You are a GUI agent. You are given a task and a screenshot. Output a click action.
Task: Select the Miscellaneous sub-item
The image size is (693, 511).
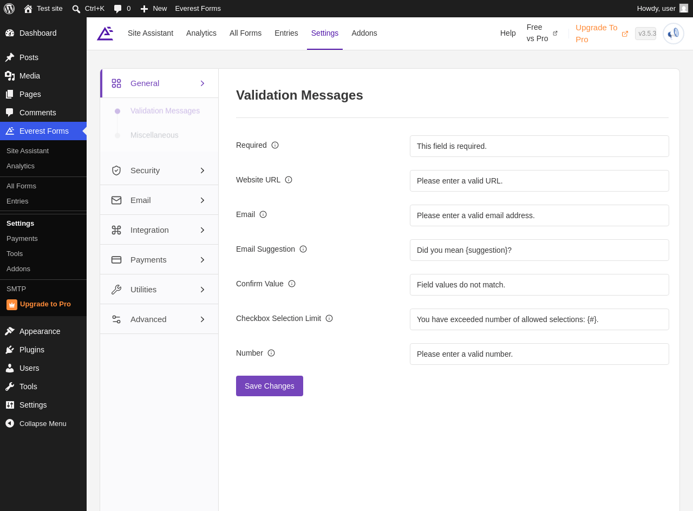tap(154, 135)
